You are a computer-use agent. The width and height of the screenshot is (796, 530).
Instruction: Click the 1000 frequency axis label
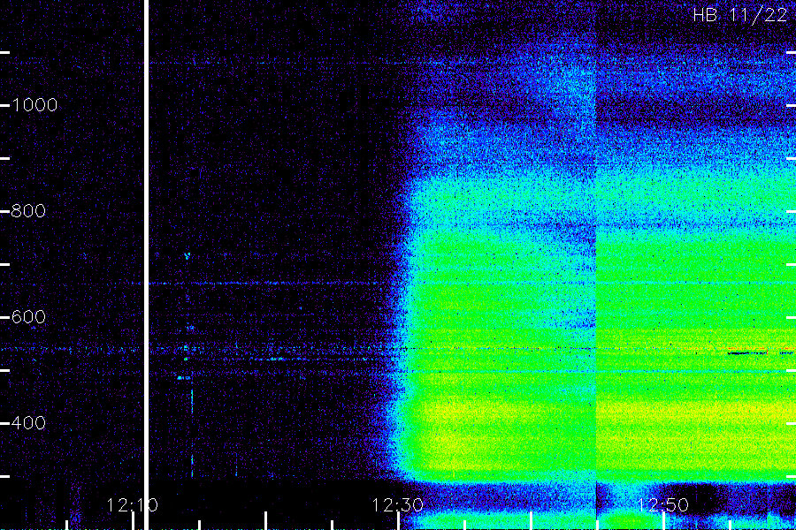click(34, 105)
